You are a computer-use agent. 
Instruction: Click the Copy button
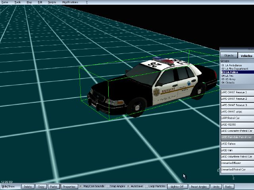pos(41,186)
